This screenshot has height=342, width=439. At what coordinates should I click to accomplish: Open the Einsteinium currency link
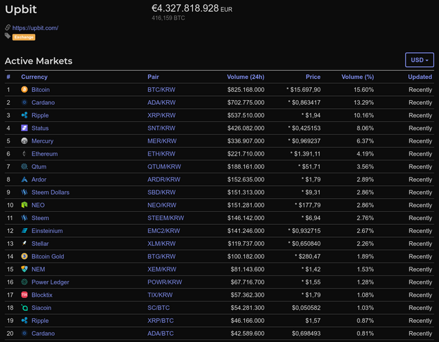[x=47, y=231]
